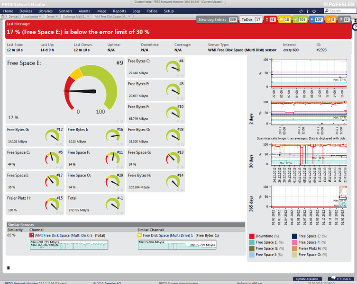This screenshot has height=284, width=357.
Task: Toggle the Free Space G: olive legend swatch
Action: tap(252, 248)
